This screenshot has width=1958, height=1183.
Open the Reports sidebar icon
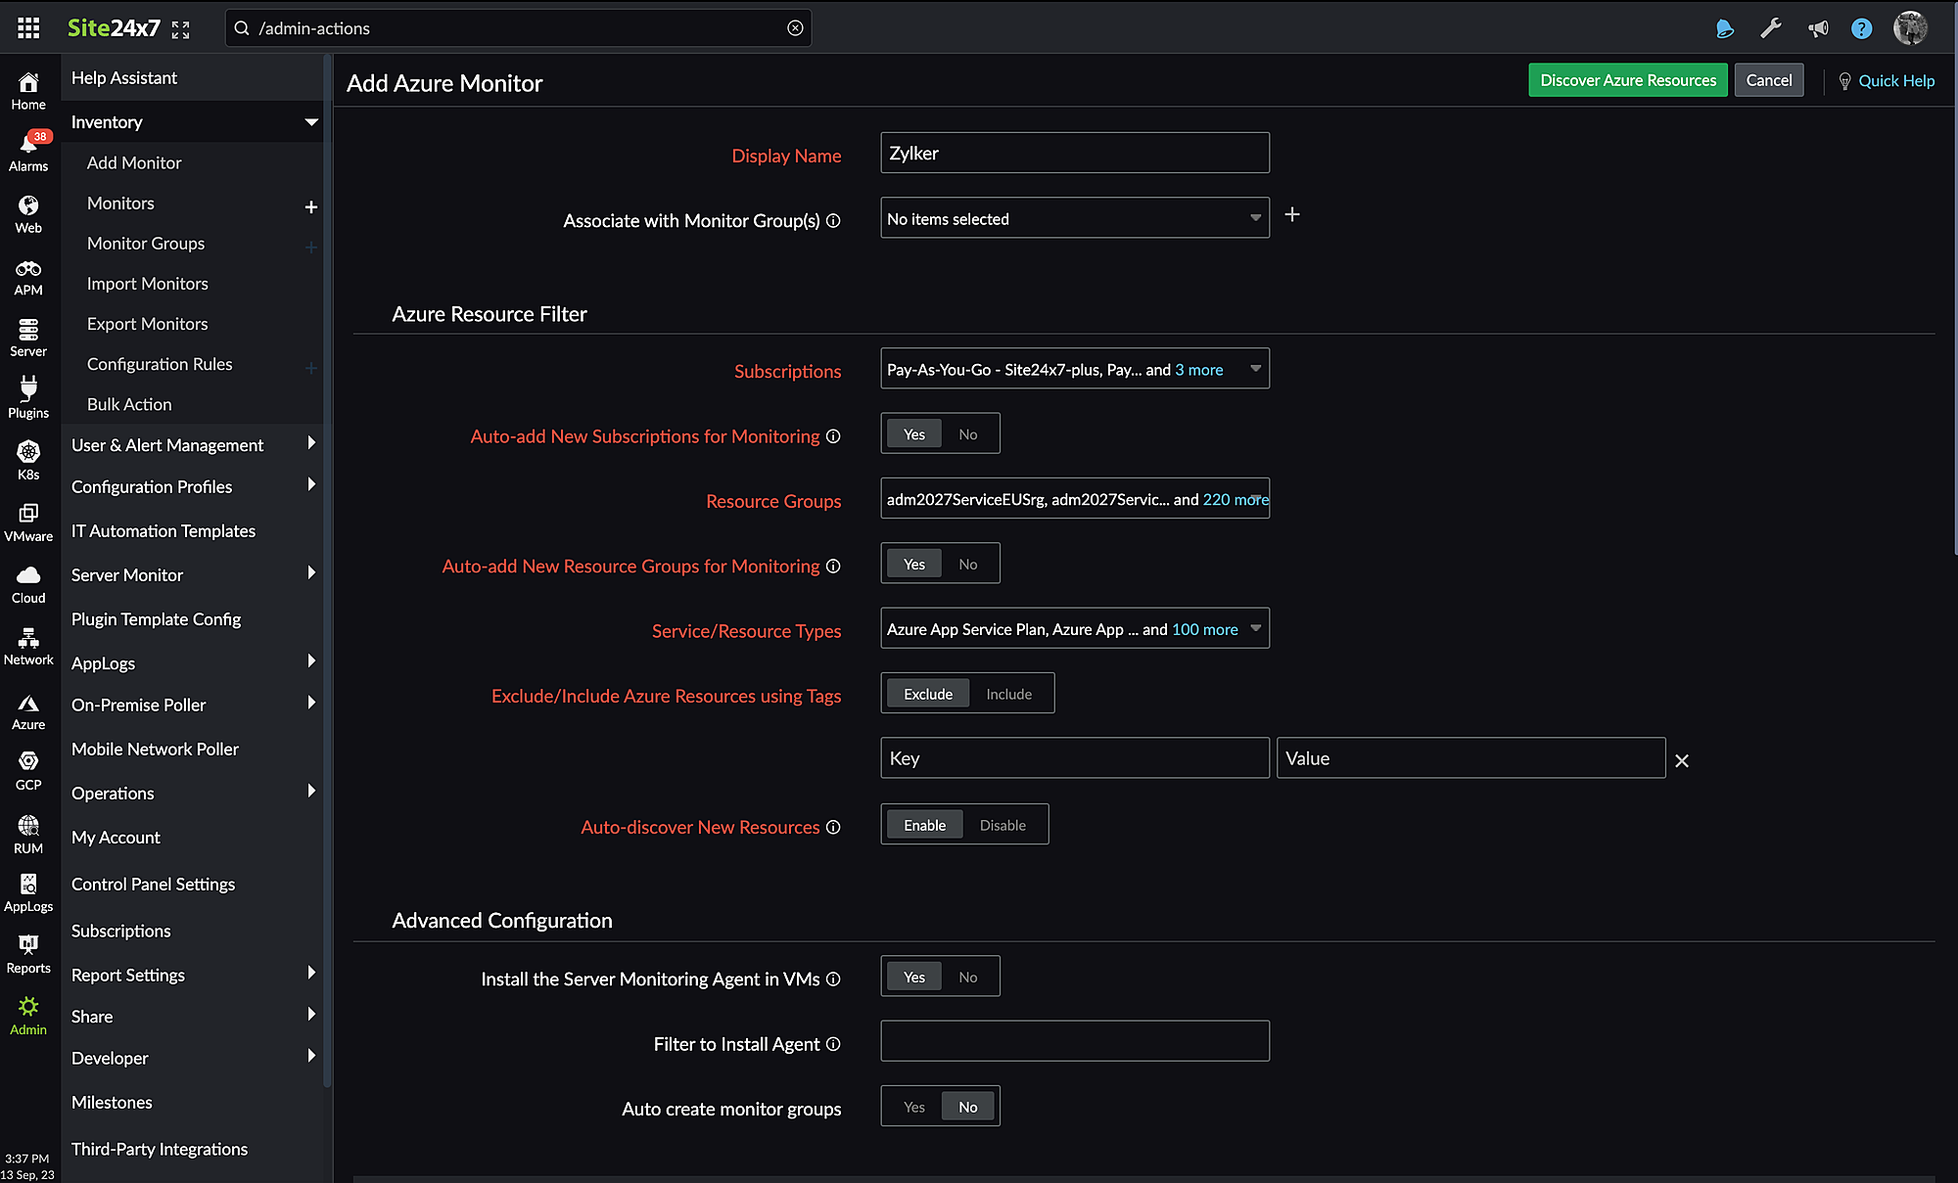coord(28,954)
